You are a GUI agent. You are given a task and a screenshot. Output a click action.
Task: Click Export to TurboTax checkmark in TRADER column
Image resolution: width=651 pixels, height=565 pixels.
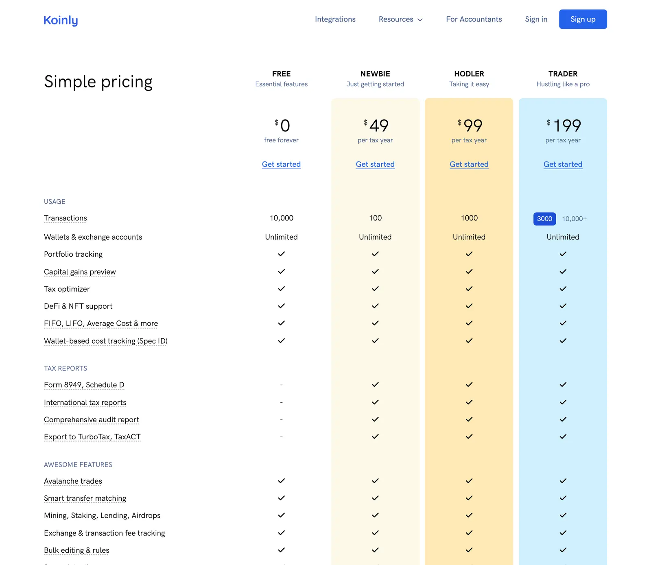(x=563, y=436)
